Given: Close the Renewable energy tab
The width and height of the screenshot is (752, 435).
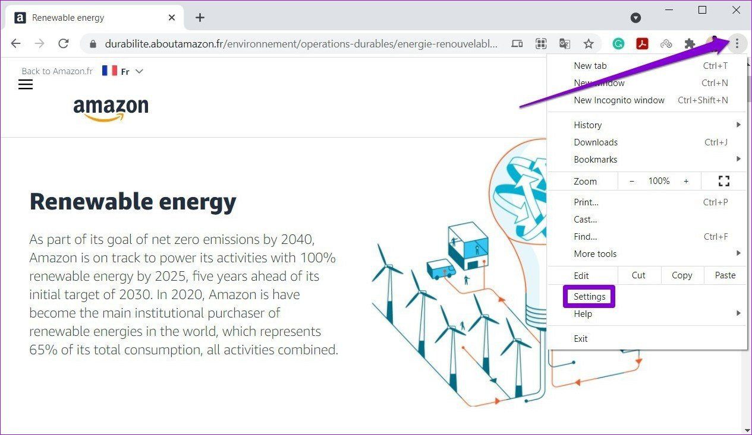Looking at the screenshot, I should click(172, 18).
